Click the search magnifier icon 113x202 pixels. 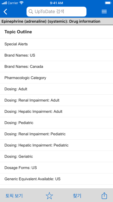pos(31,12)
